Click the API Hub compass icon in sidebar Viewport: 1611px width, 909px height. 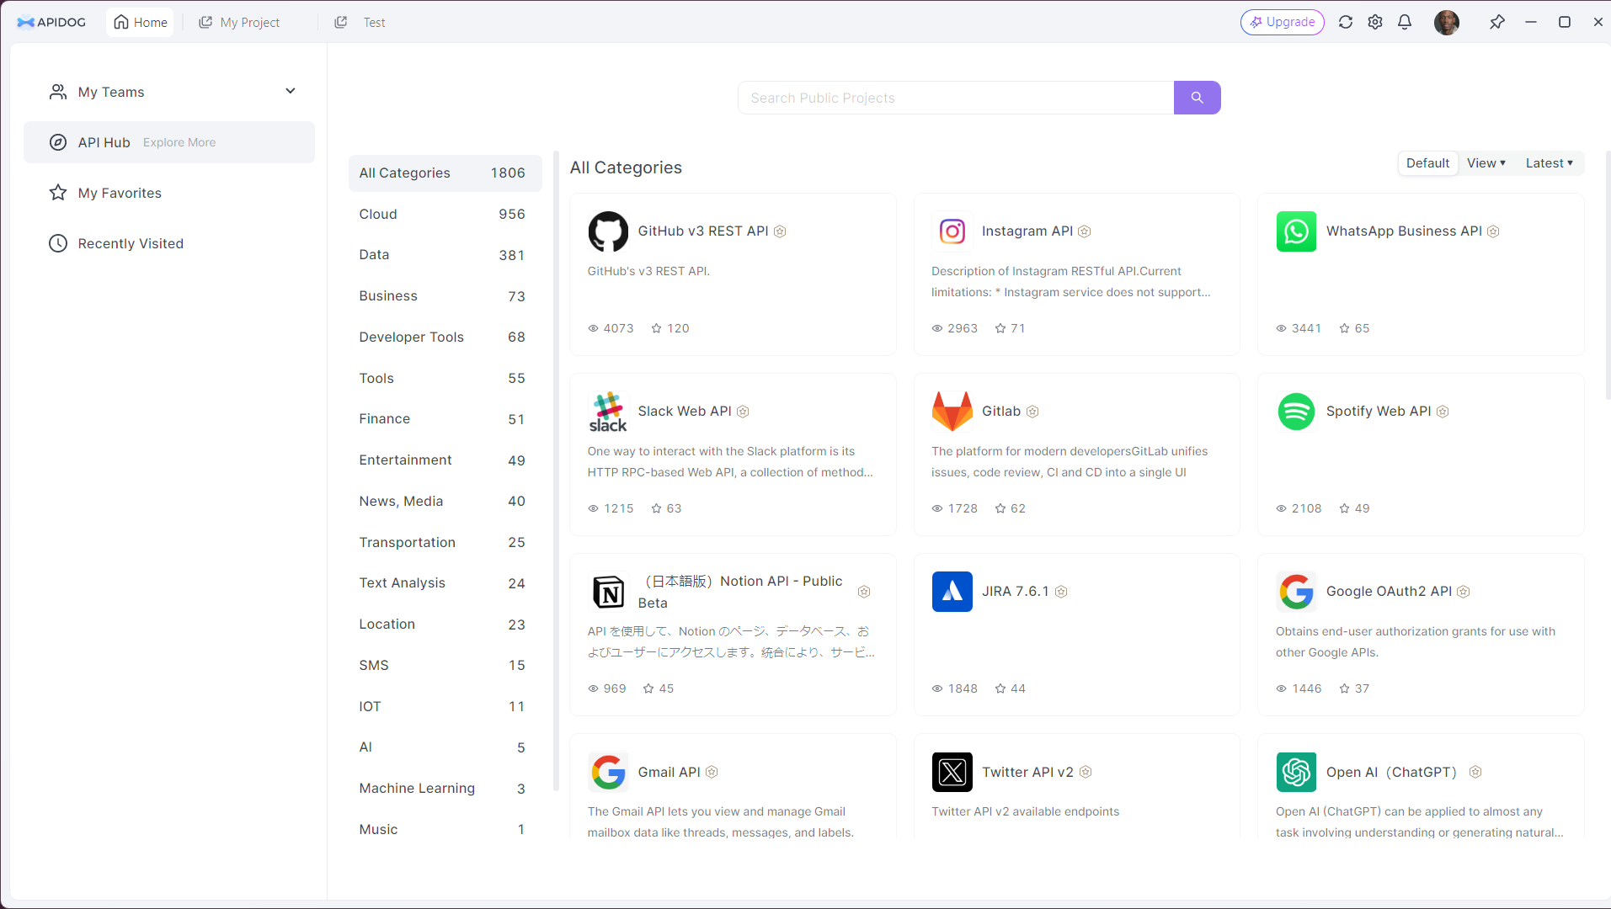click(x=57, y=142)
